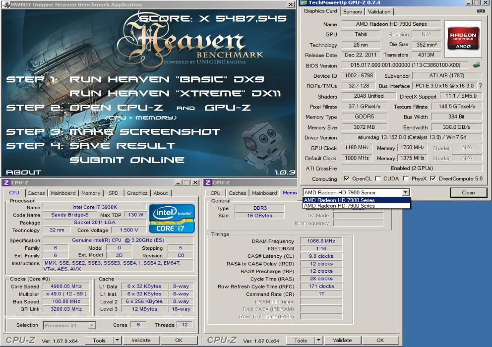Click the GPU-Z title bar icon
492x347 pixels.
304,2
